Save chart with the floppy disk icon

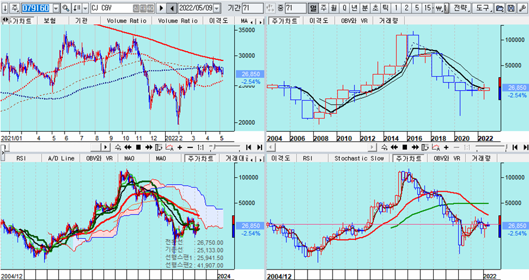click(x=510, y=9)
